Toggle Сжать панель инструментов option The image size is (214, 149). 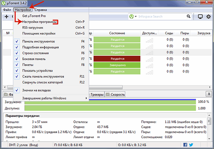(51, 77)
